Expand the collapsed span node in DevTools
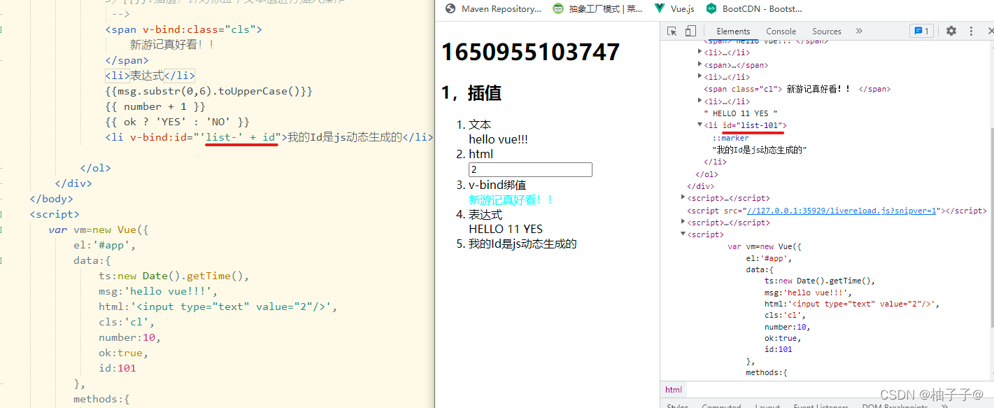The height and width of the screenshot is (408, 994). (x=700, y=65)
